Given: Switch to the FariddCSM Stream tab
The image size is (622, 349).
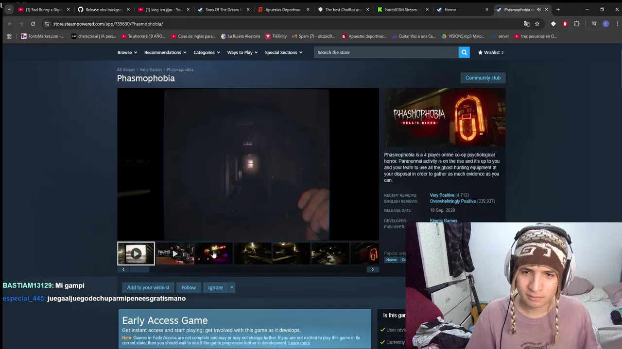Looking at the screenshot, I should pyautogui.click(x=402, y=9).
